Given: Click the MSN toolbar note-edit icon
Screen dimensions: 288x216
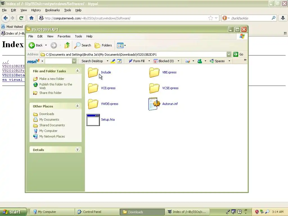Looking at the screenshot, I should (x=119, y=61).
